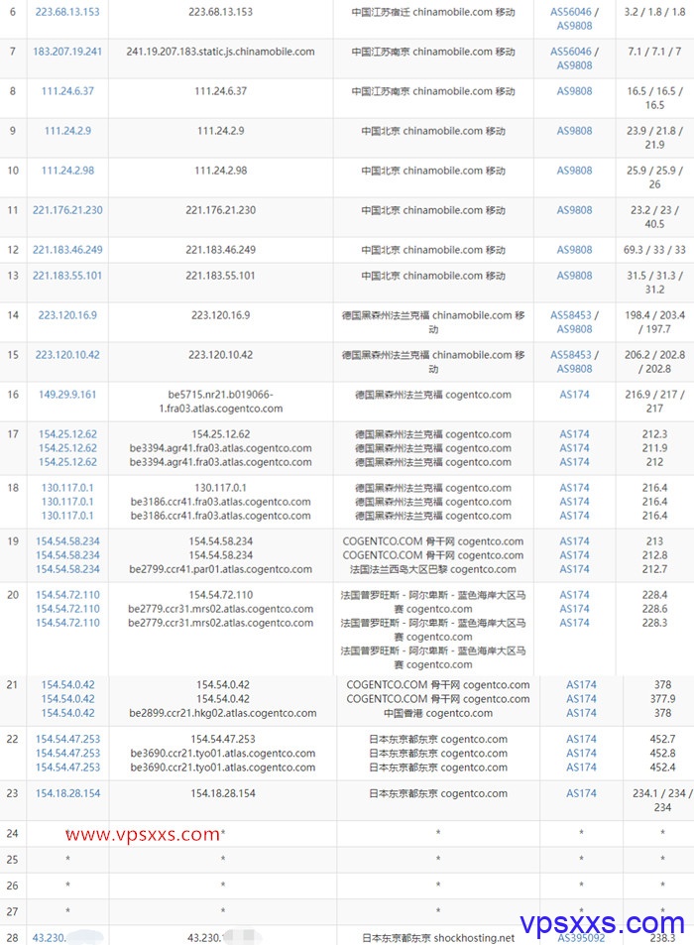Open IP link 223.120.16.9
This screenshot has width=694, height=945.
point(67,315)
